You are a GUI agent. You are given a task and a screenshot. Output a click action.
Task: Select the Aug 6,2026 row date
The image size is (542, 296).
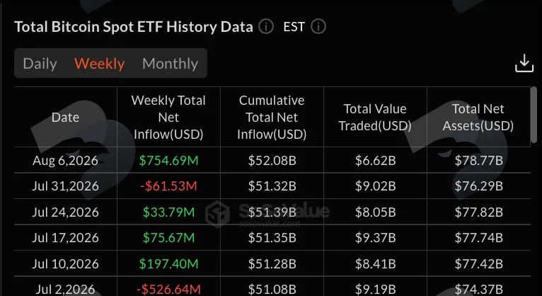click(65, 161)
